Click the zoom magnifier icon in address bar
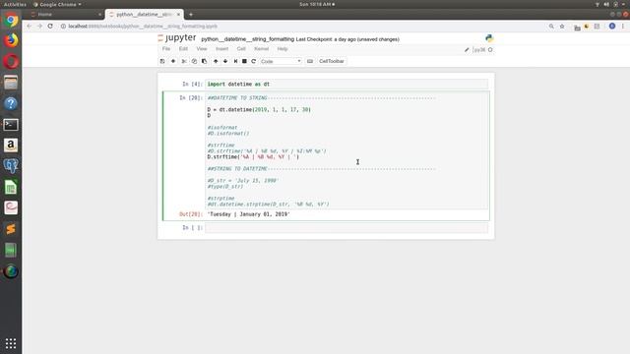630x354 pixels. (x=551, y=27)
